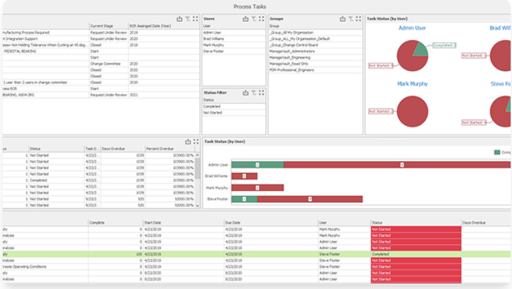Click Mark Murphy red bar
The width and height of the screenshot is (512, 289).
click(257, 188)
